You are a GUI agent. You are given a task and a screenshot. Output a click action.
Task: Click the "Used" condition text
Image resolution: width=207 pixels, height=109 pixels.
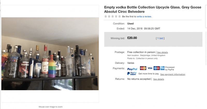click(130, 24)
